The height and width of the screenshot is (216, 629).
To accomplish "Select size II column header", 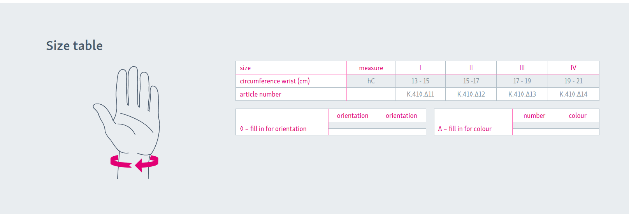I will tap(471, 68).
